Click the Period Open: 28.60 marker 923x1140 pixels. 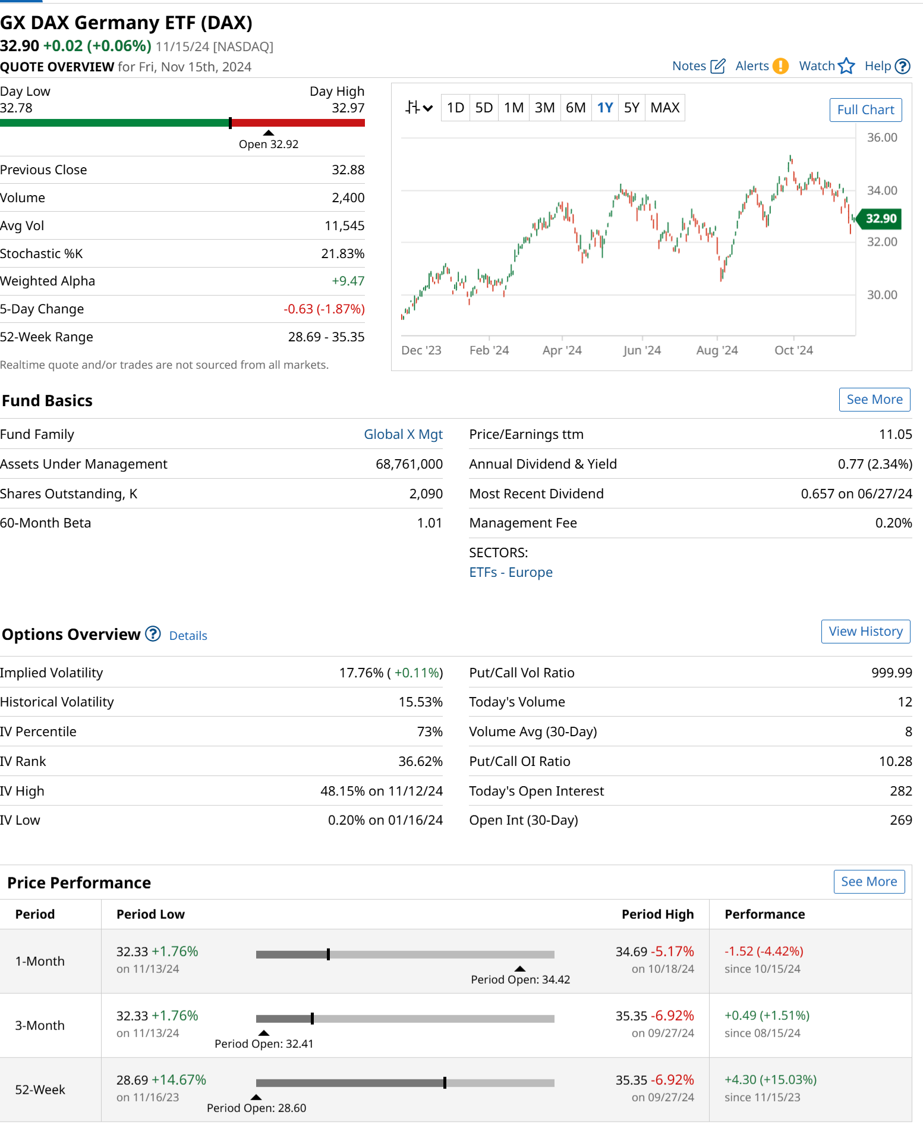click(x=256, y=1104)
